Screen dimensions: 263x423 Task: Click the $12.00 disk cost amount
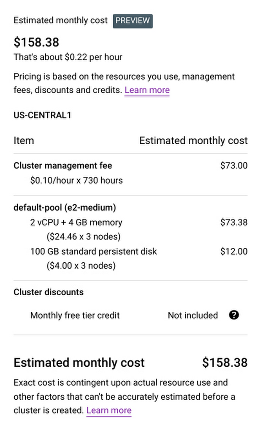pos(233,251)
